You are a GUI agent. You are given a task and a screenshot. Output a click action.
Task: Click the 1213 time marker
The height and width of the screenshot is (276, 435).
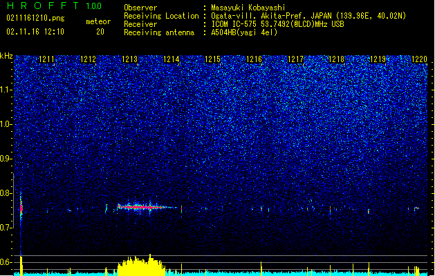click(129, 59)
